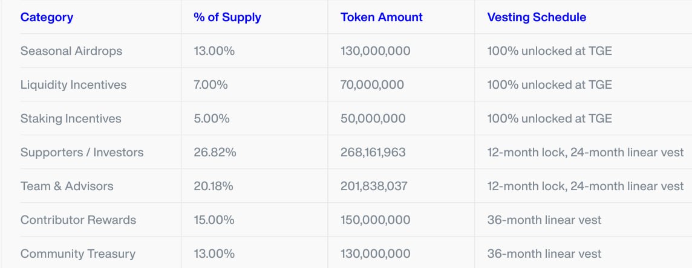
Task: Click the % of Supply column header
Action: click(227, 17)
